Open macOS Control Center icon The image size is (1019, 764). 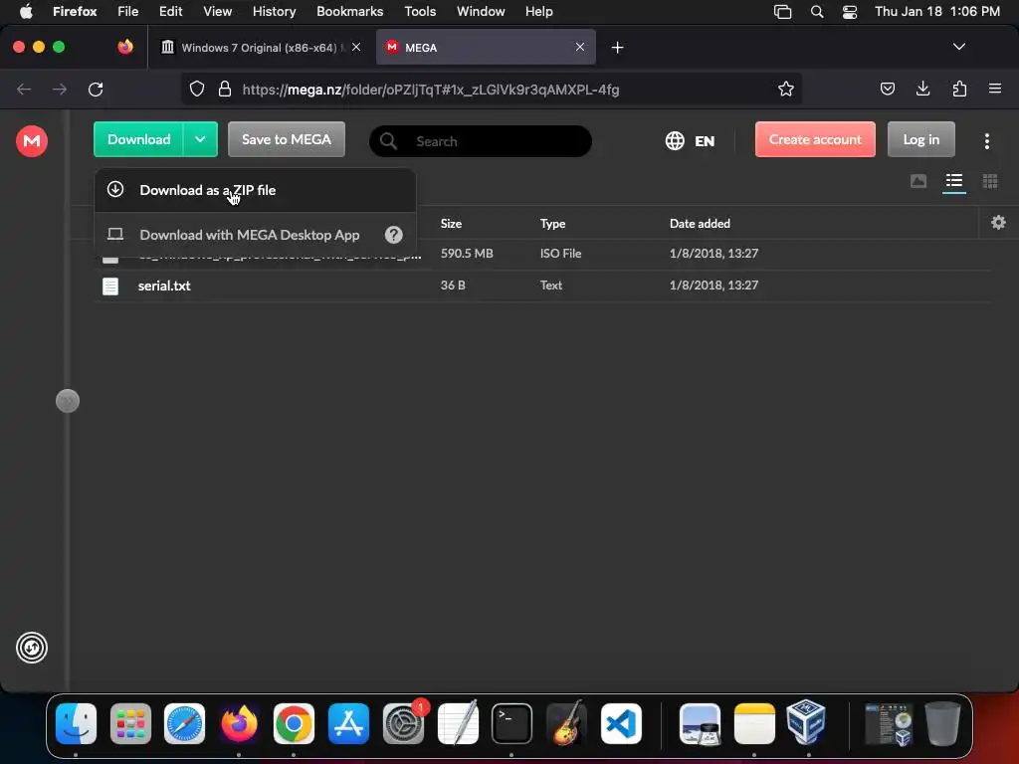tap(850, 12)
